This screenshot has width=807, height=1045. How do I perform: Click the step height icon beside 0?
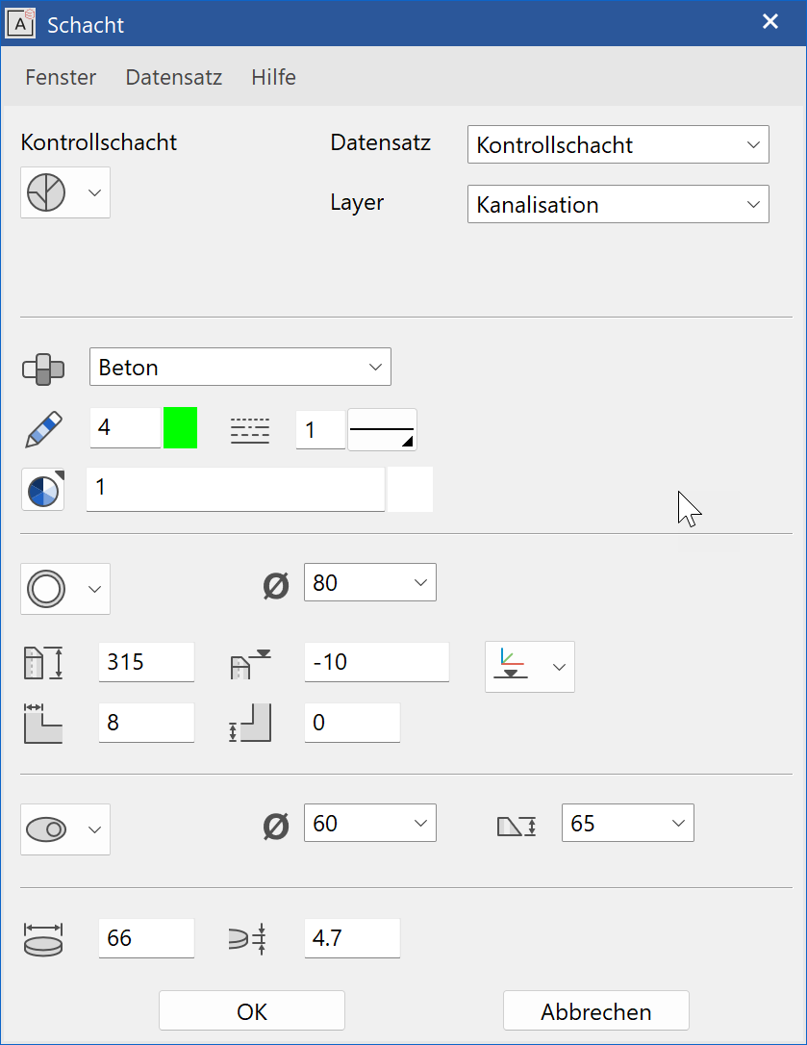click(250, 723)
